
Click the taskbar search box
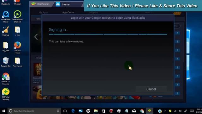click(34, 111)
